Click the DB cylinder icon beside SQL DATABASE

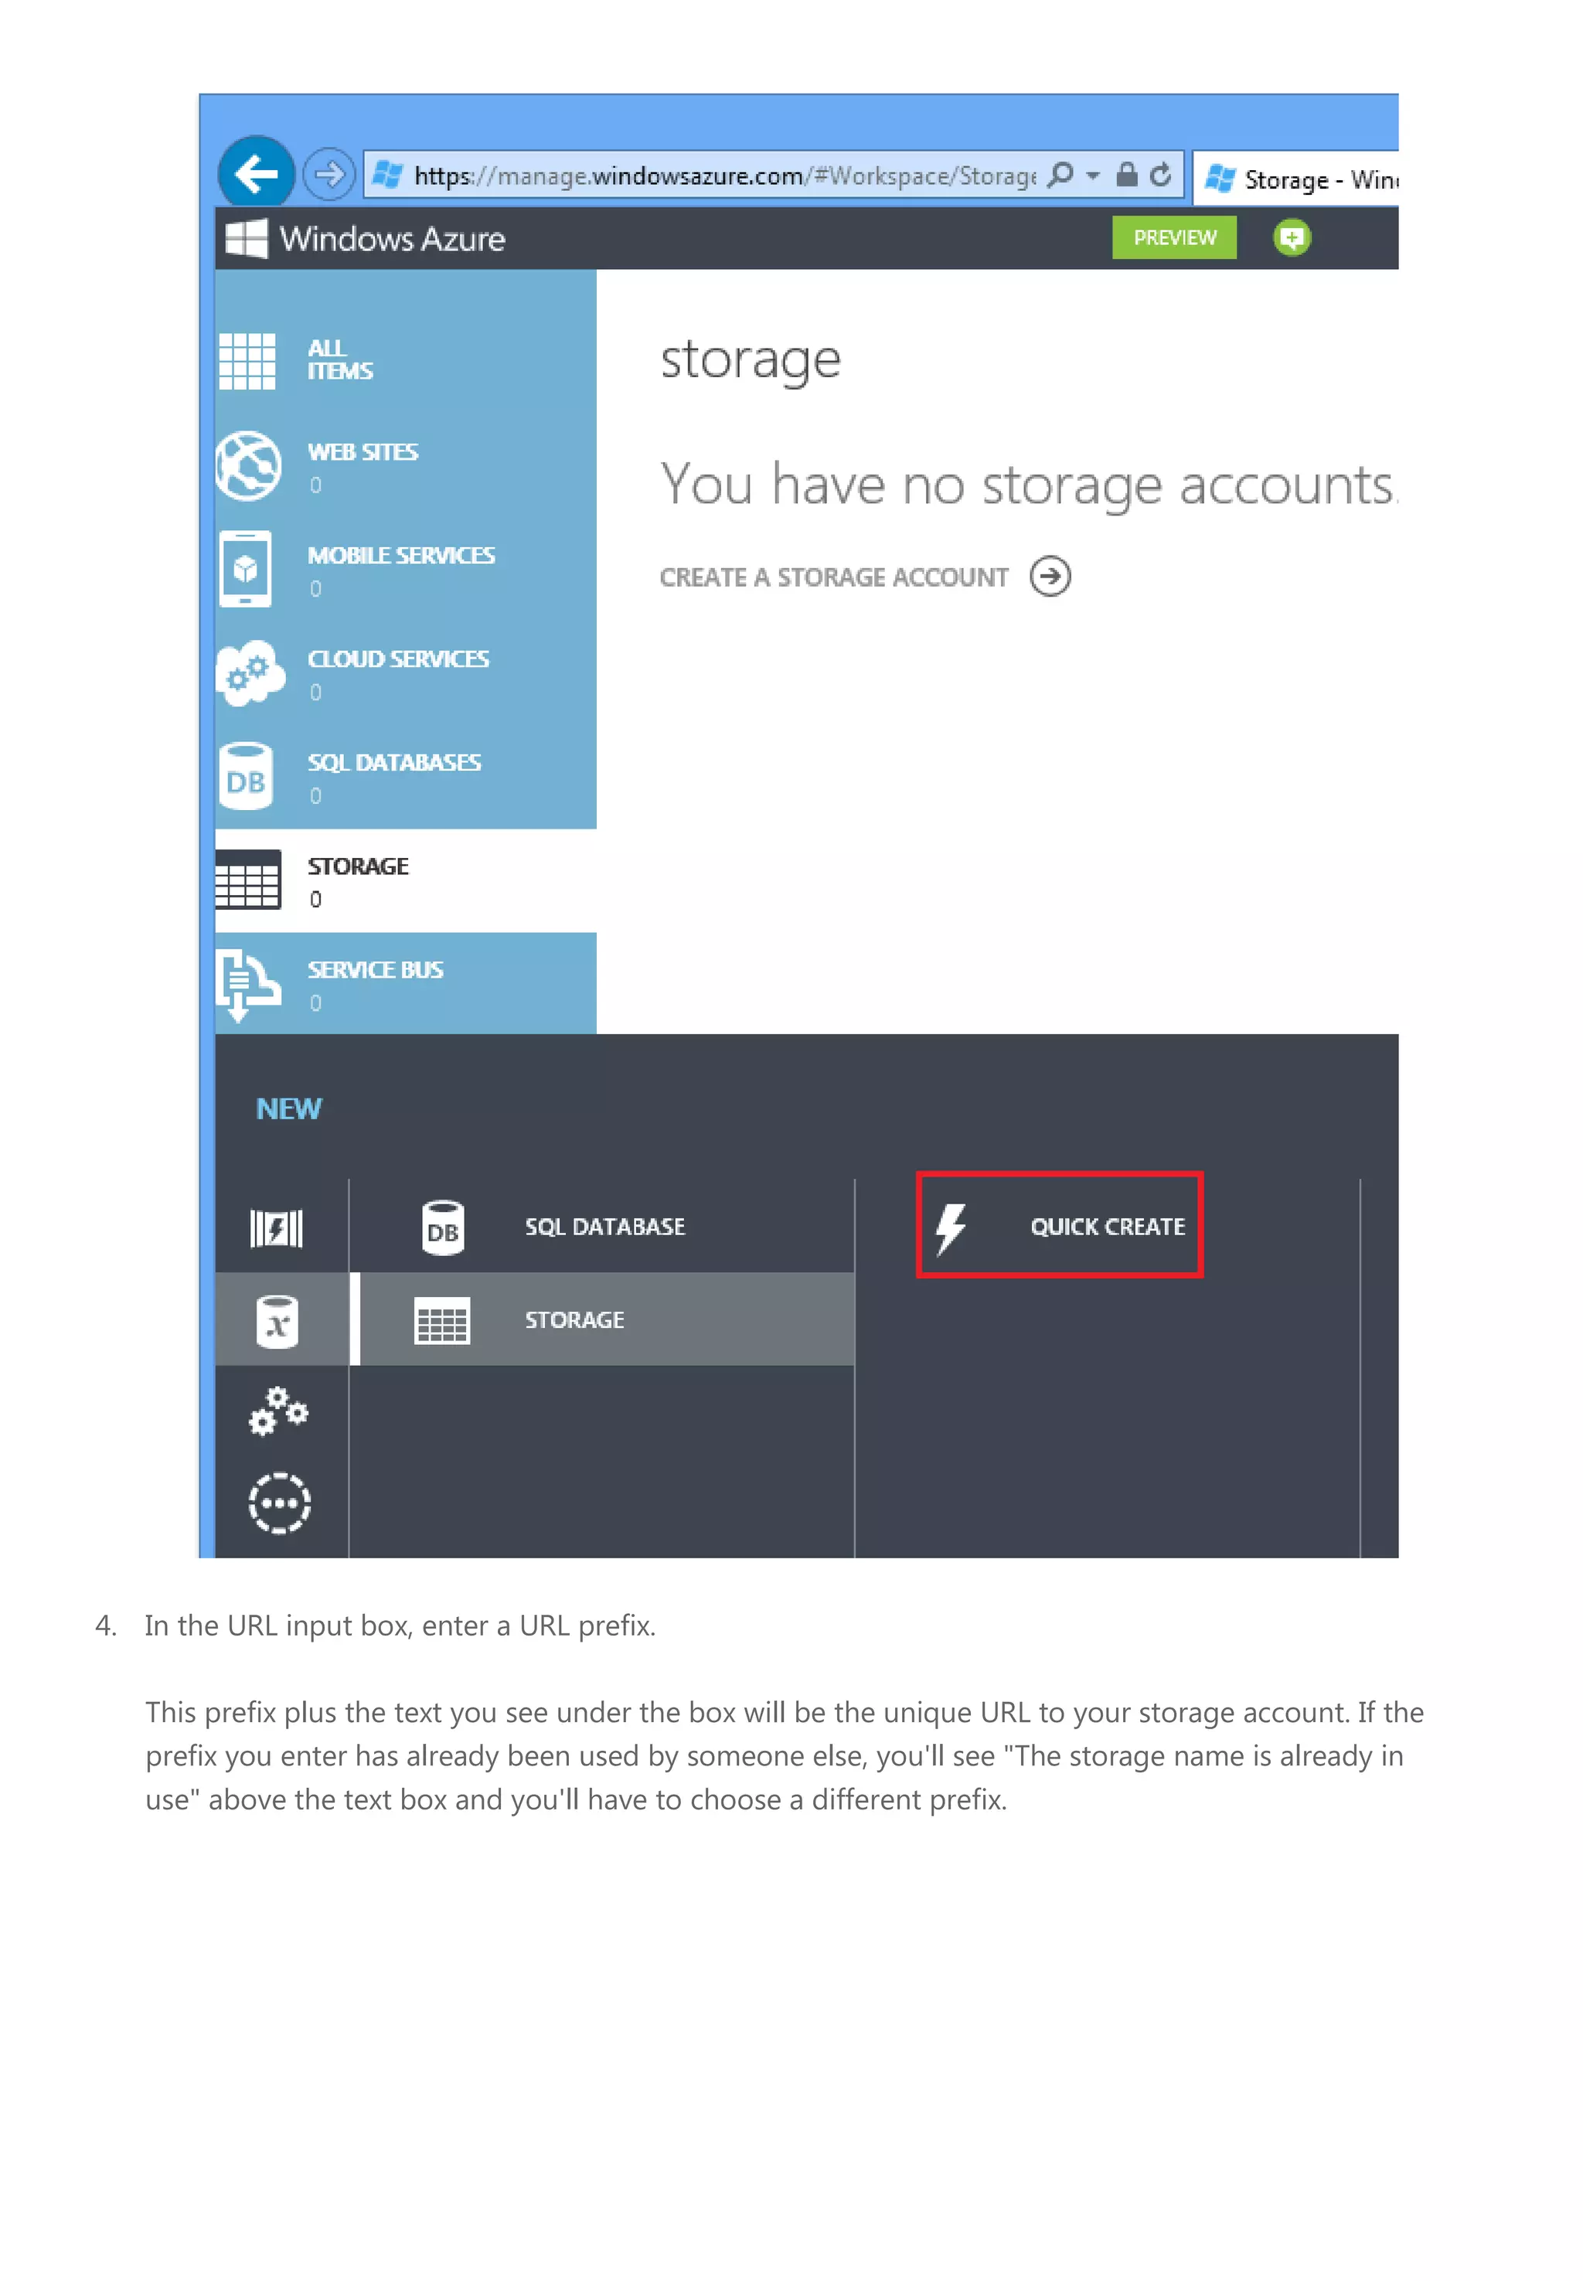coord(442,1229)
